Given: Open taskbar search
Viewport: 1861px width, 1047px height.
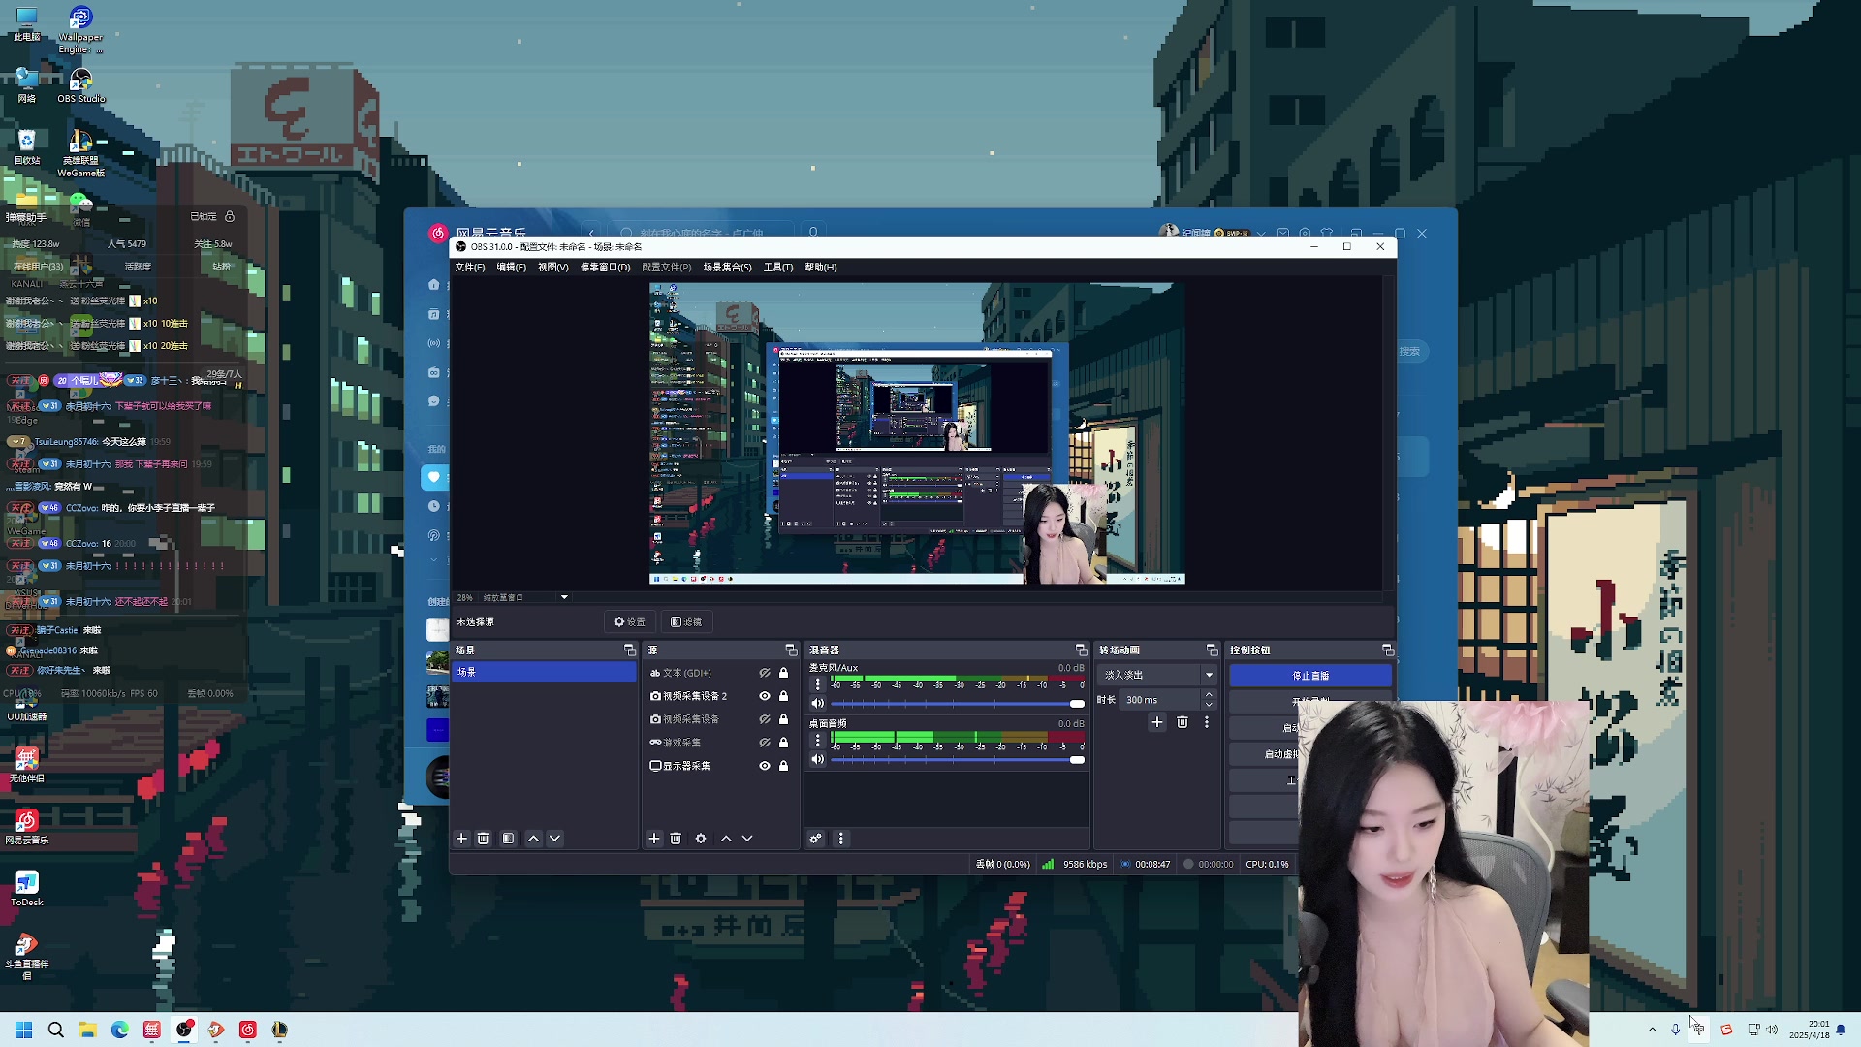Looking at the screenshot, I should tap(56, 1030).
